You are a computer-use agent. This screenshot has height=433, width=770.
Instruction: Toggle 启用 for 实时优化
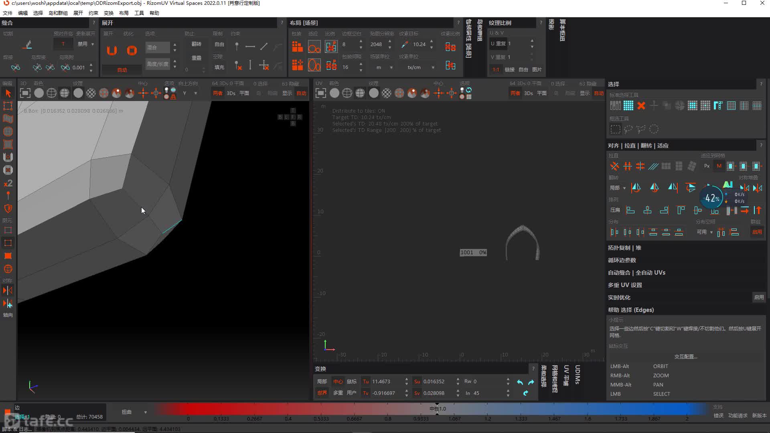click(759, 297)
